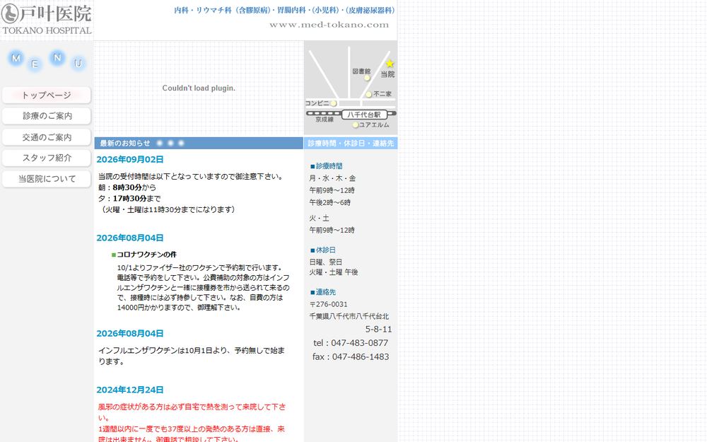Click the インフルエンザワクチン announcement text
707x442 pixels.
pyautogui.click(x=192, y=356)
